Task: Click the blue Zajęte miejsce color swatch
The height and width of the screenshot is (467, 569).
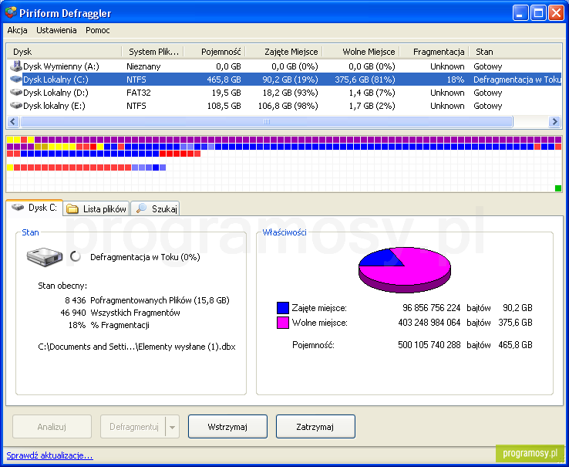Action: [x=283, y=308]
